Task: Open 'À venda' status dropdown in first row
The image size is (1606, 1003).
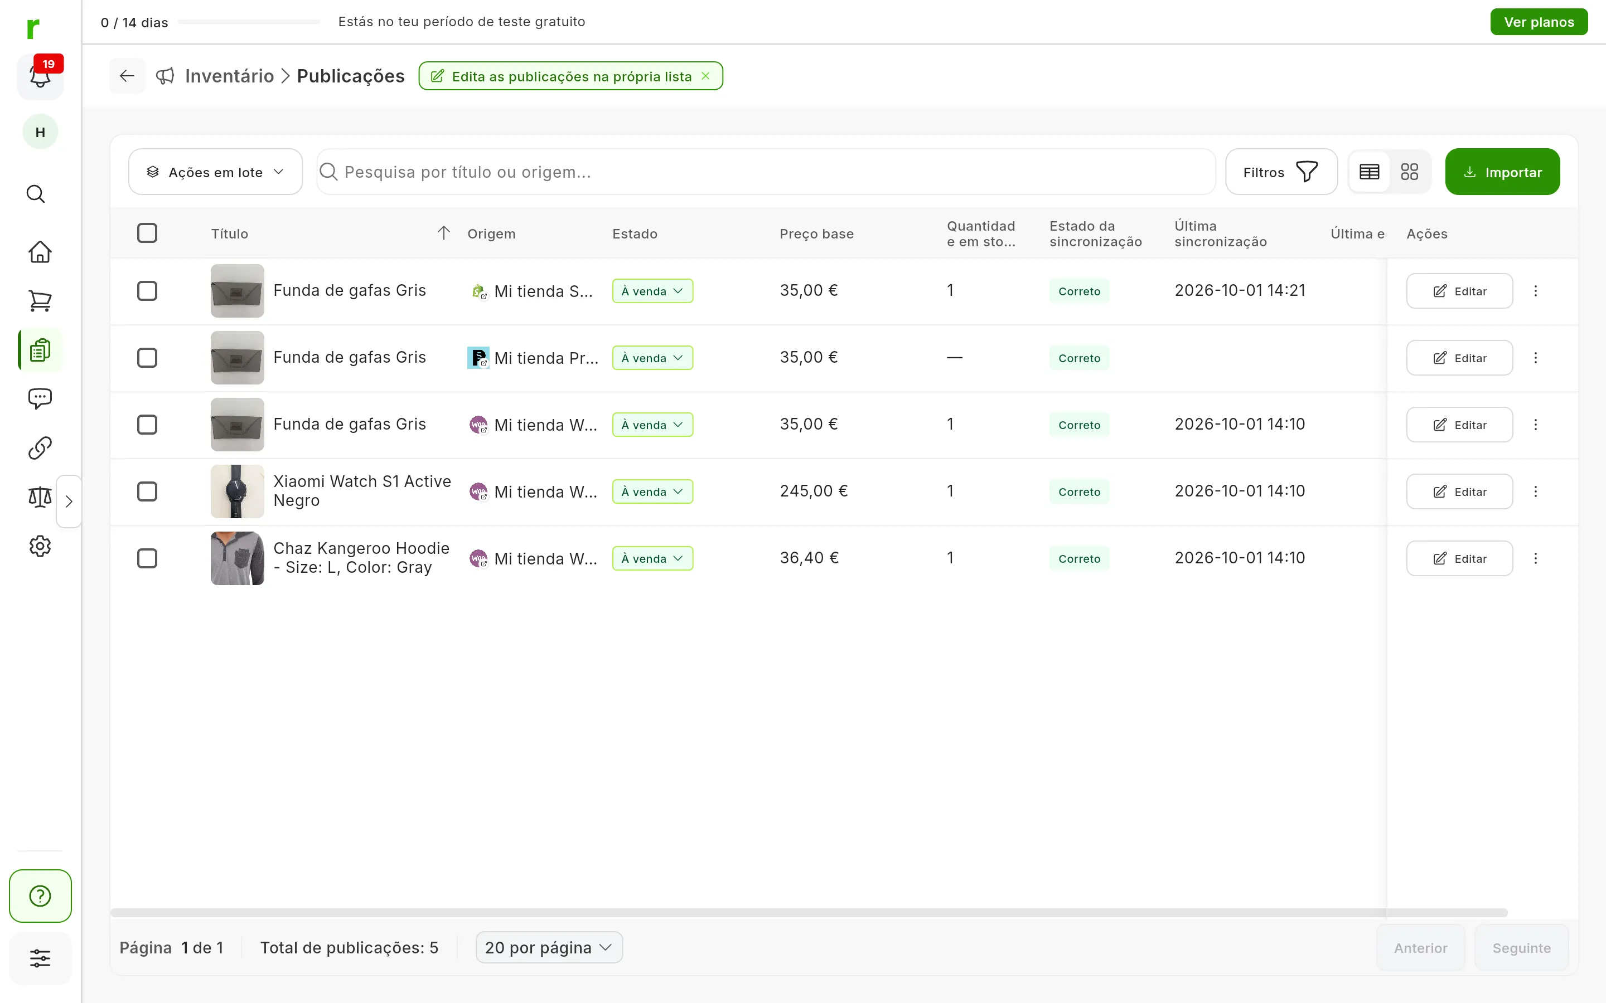Action: [x=652, y=290]
